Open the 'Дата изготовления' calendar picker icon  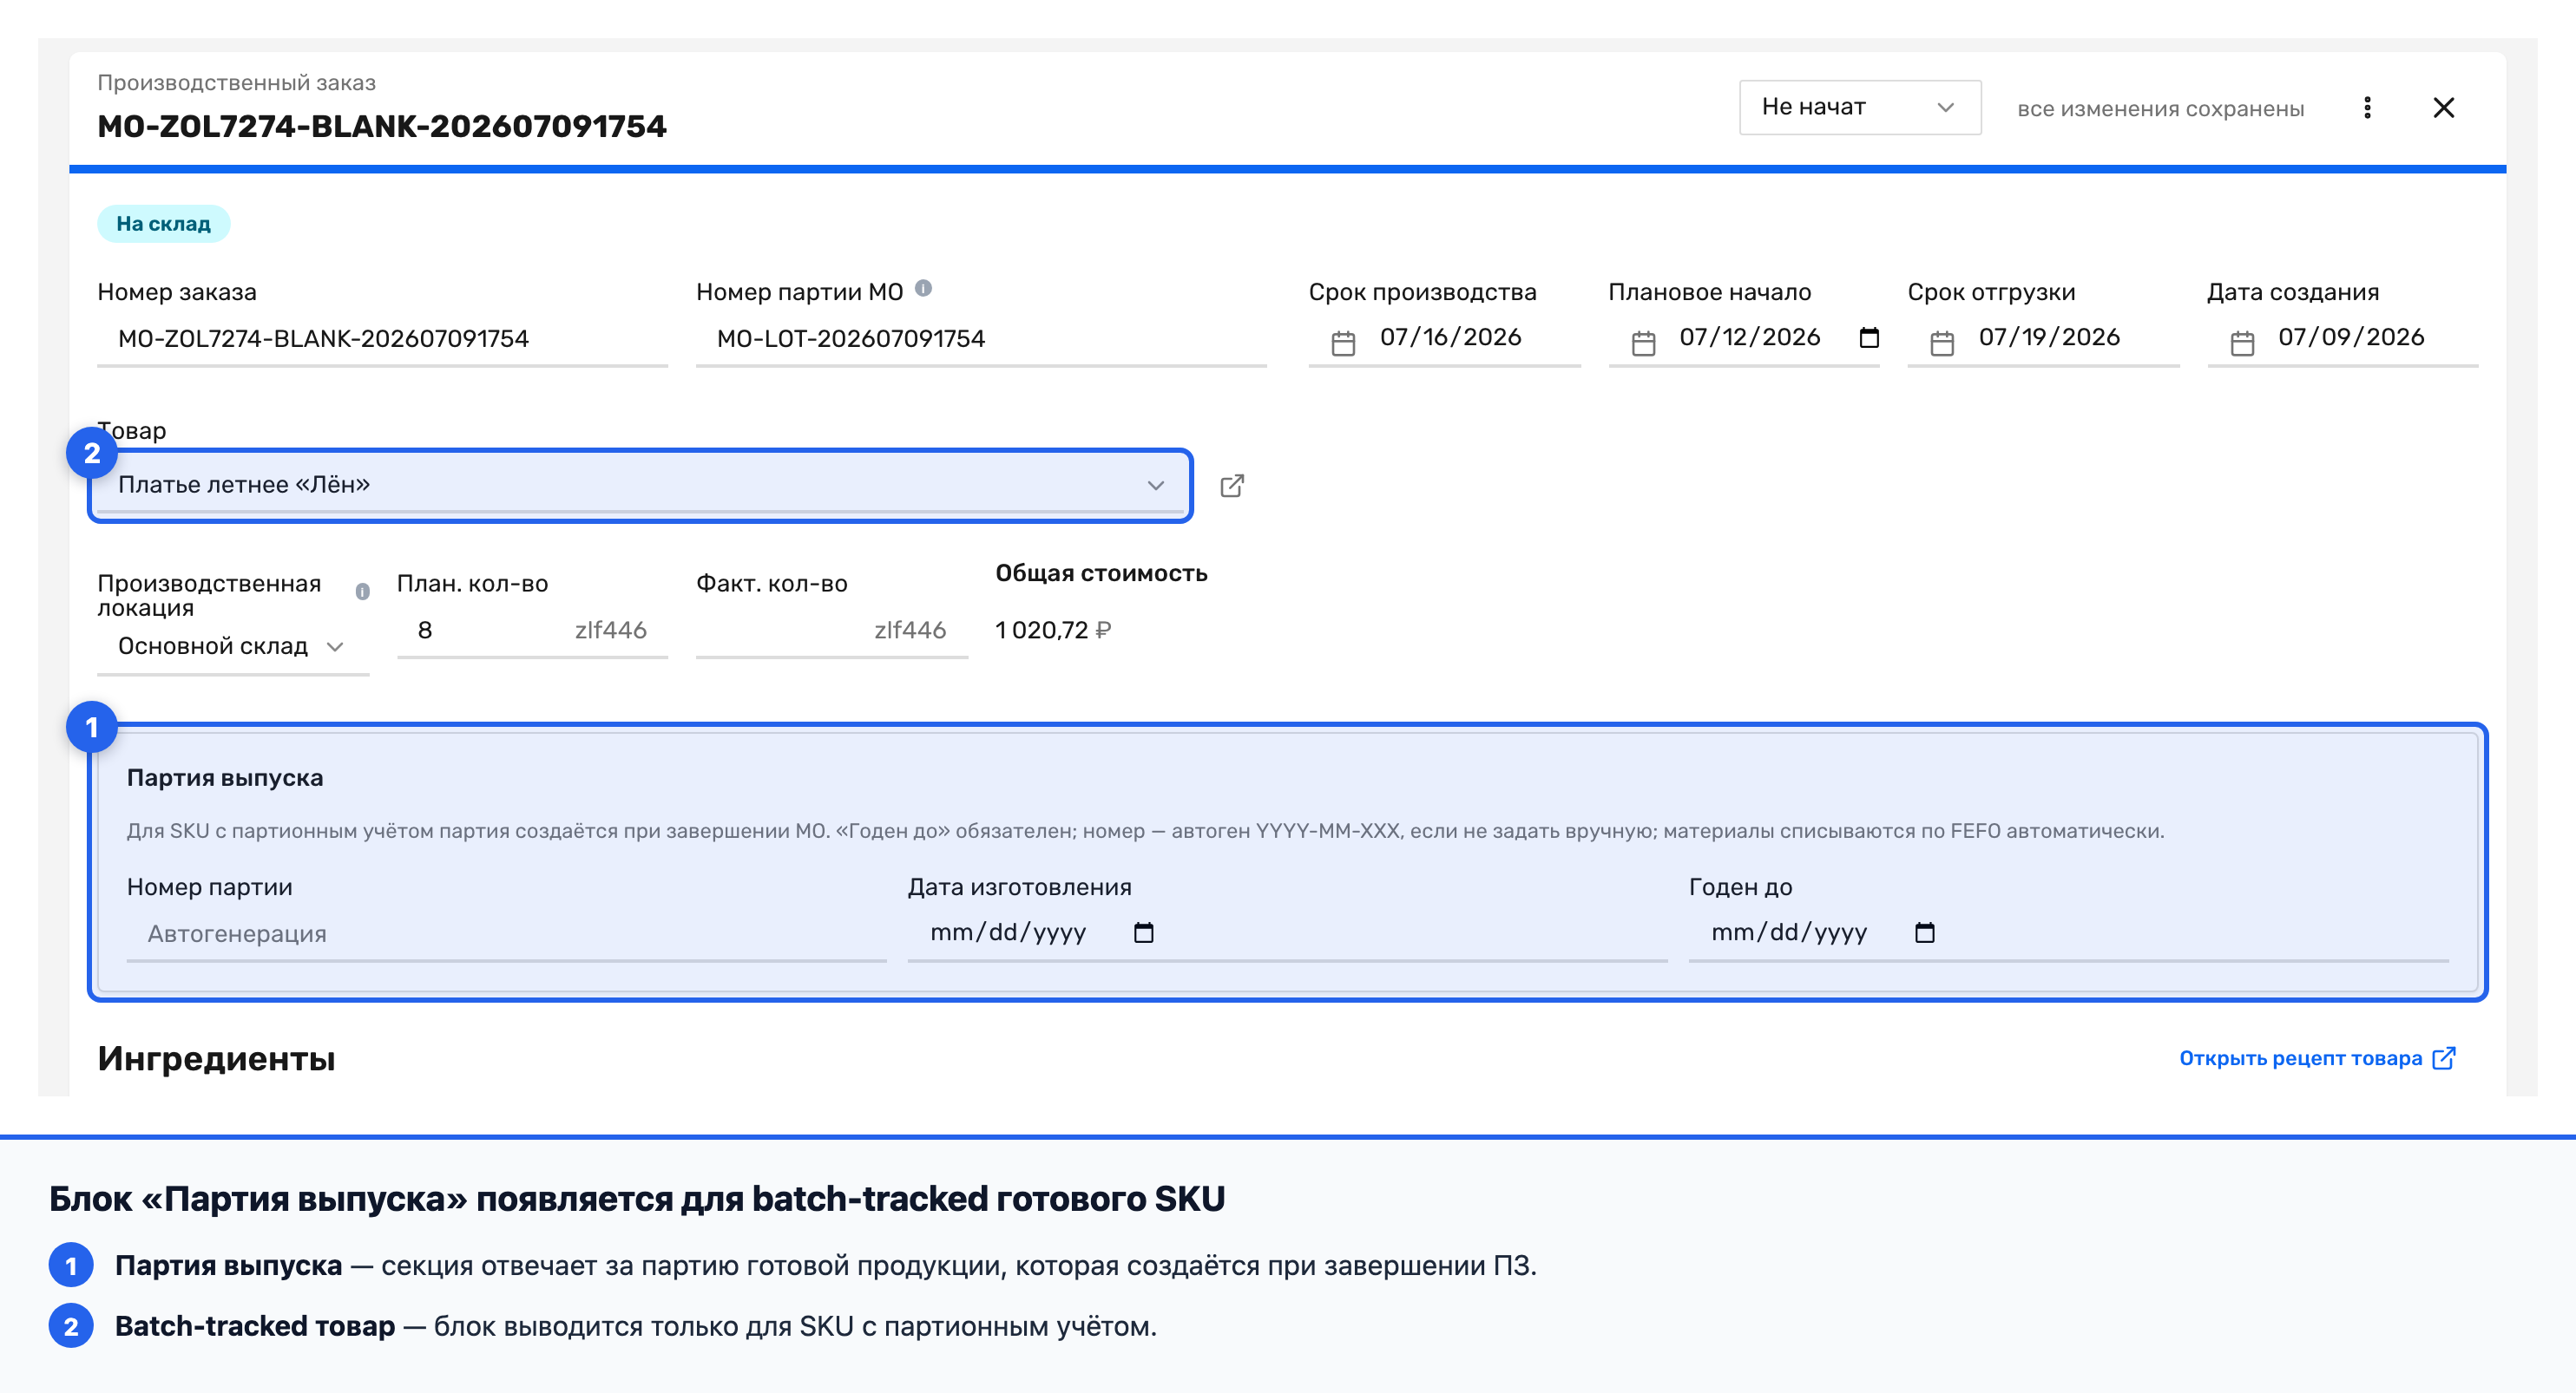click(x=1144, y=932)
